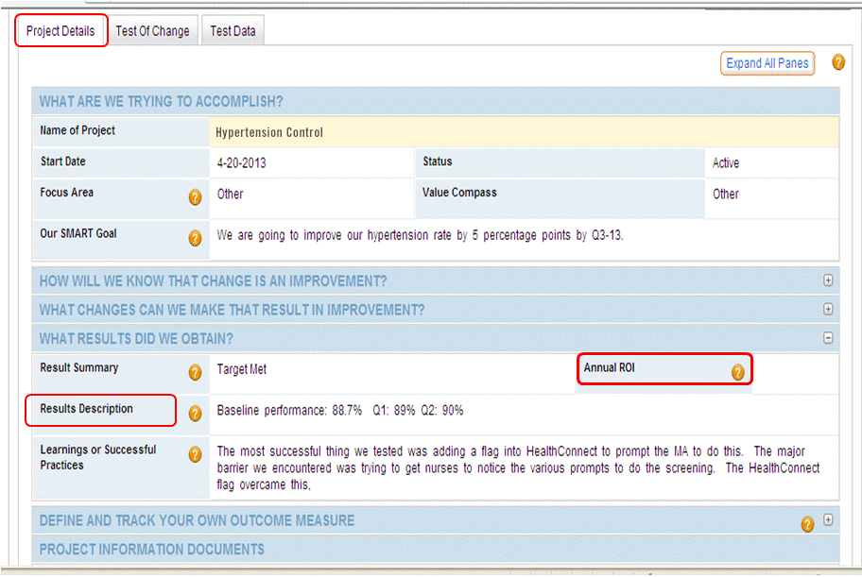Open help for Our SMART Goal
The image size is (862, 577).
point(195,238)
